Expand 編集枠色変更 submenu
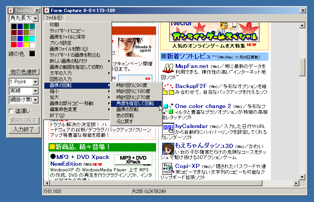The width and height of the screenshot is (314, 202). 78,109
